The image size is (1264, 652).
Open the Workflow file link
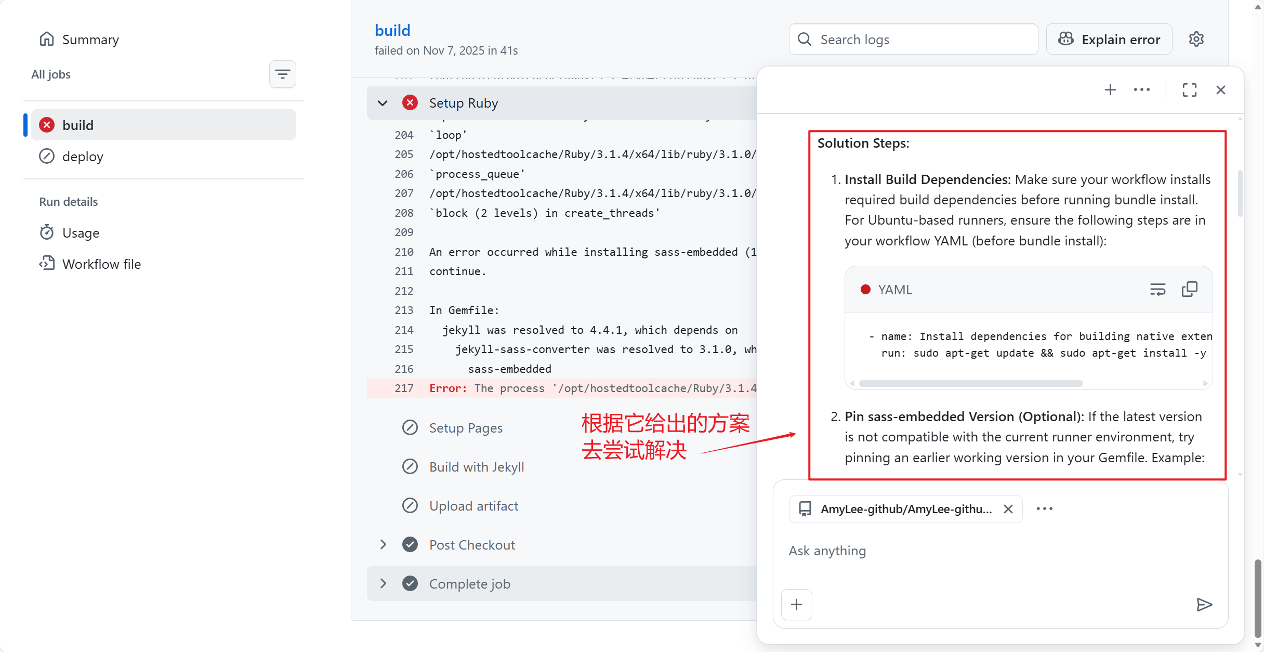pos(102,264)
